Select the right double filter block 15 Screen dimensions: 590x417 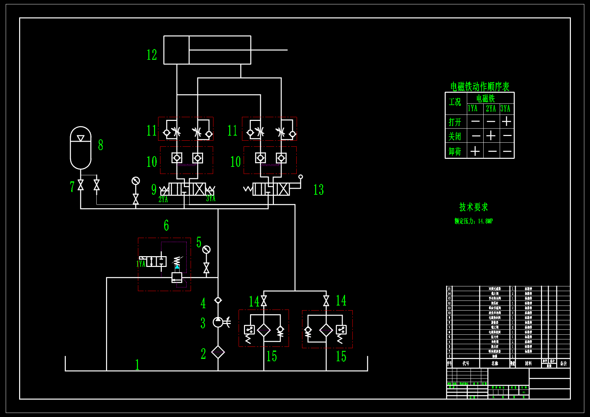tap(327, 329)
